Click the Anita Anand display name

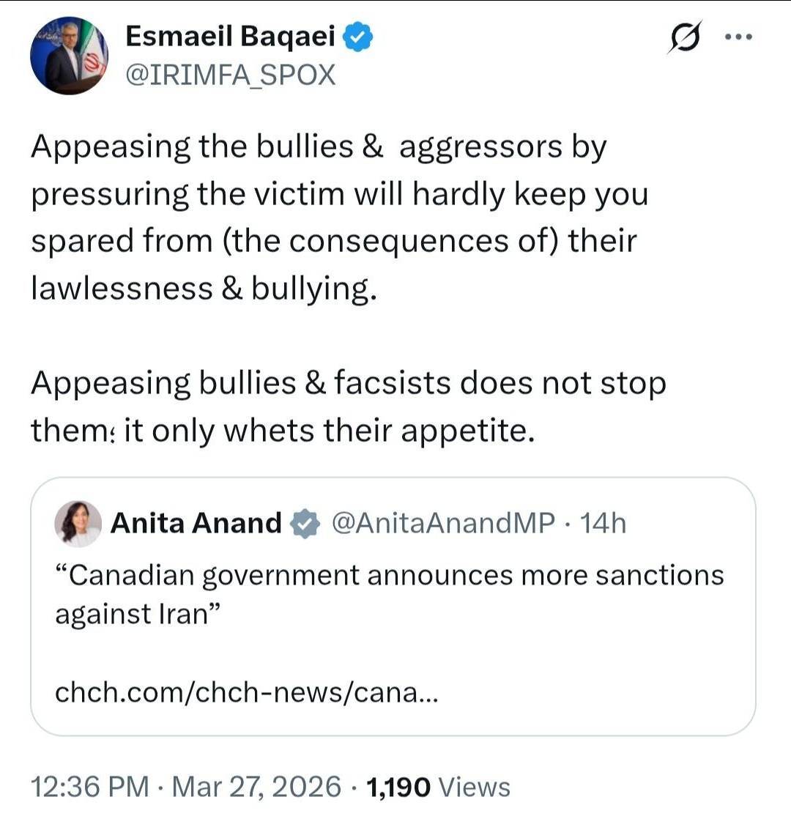(x=196, y=523)
